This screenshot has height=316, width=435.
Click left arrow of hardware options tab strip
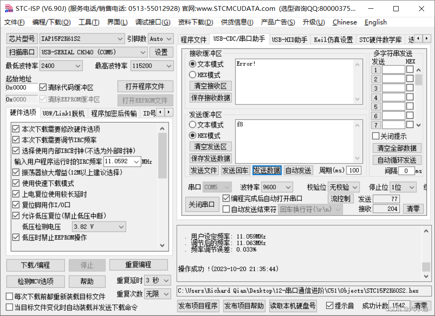160,112
